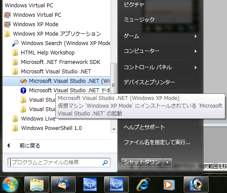Viewport: 227px width, 193px height.
Task: Open Thunderbird mail from the taskbar
Action: coord(63,184)
